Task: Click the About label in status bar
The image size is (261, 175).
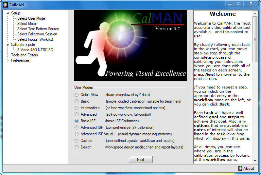Action: coord(249,168)
